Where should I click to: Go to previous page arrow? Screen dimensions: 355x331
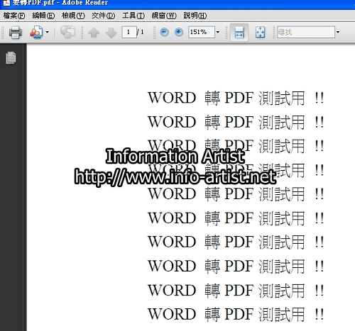pos(94,33)
